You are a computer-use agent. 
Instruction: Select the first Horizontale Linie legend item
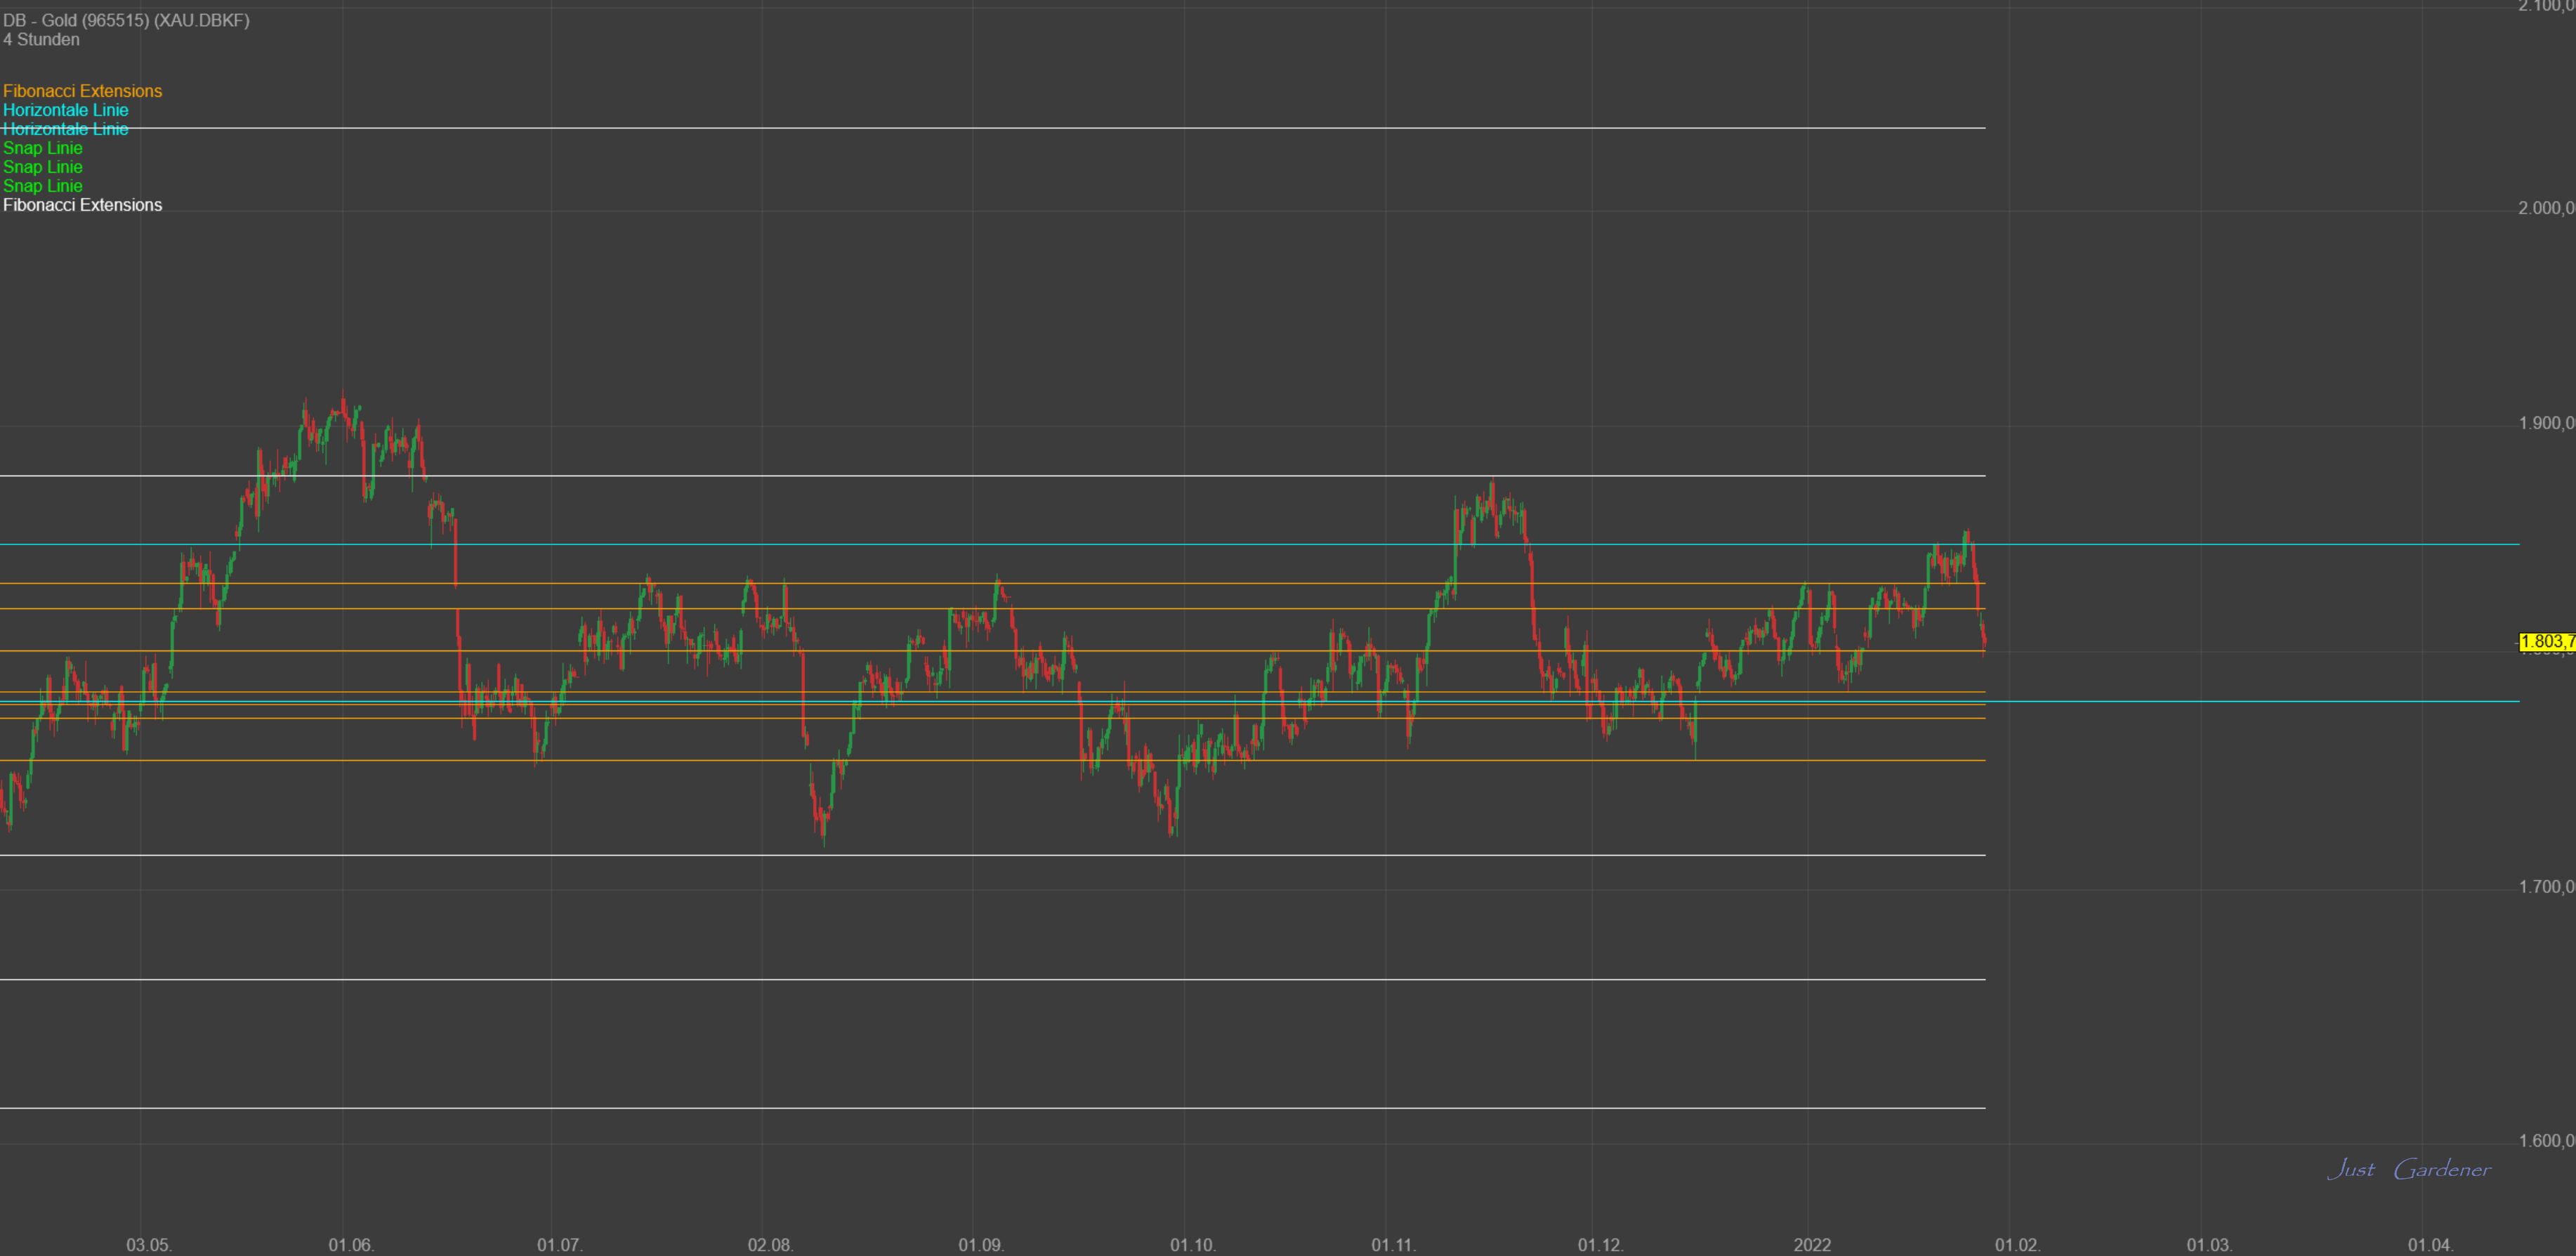tap(65, 110)
